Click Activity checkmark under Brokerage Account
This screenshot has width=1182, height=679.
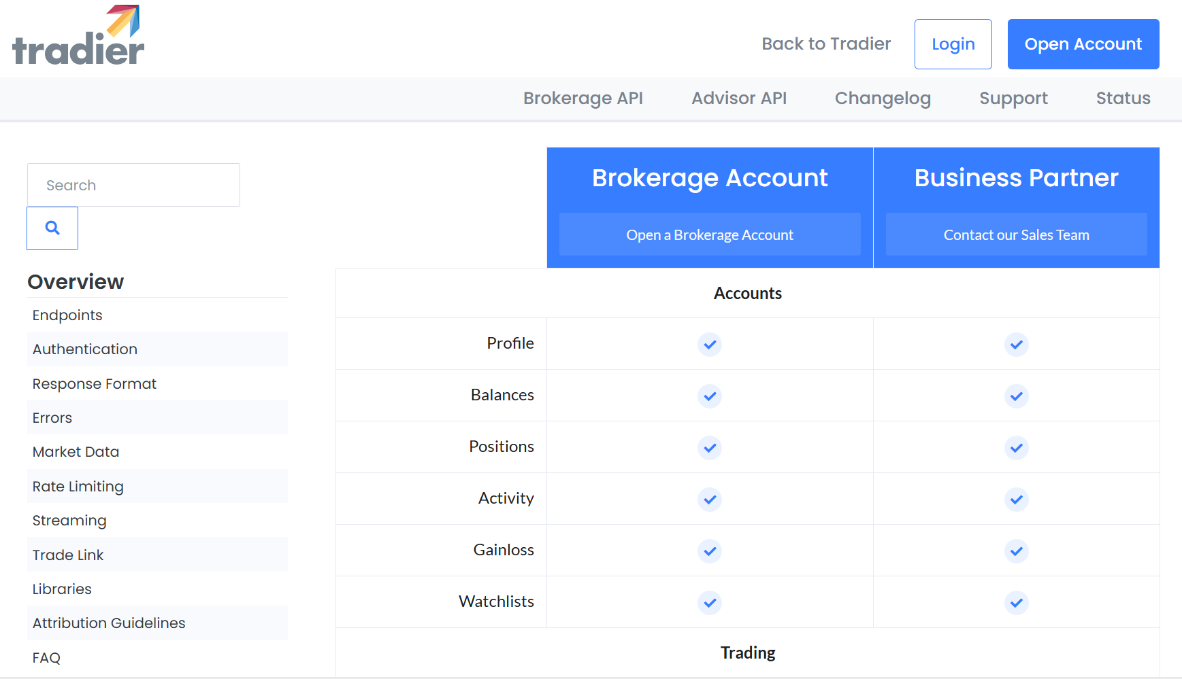(x=710, y=499)
